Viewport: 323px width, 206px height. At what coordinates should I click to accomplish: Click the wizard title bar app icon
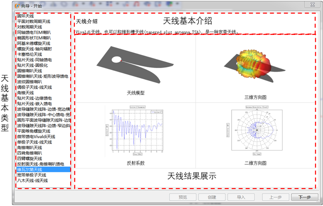tap(17, 6)
